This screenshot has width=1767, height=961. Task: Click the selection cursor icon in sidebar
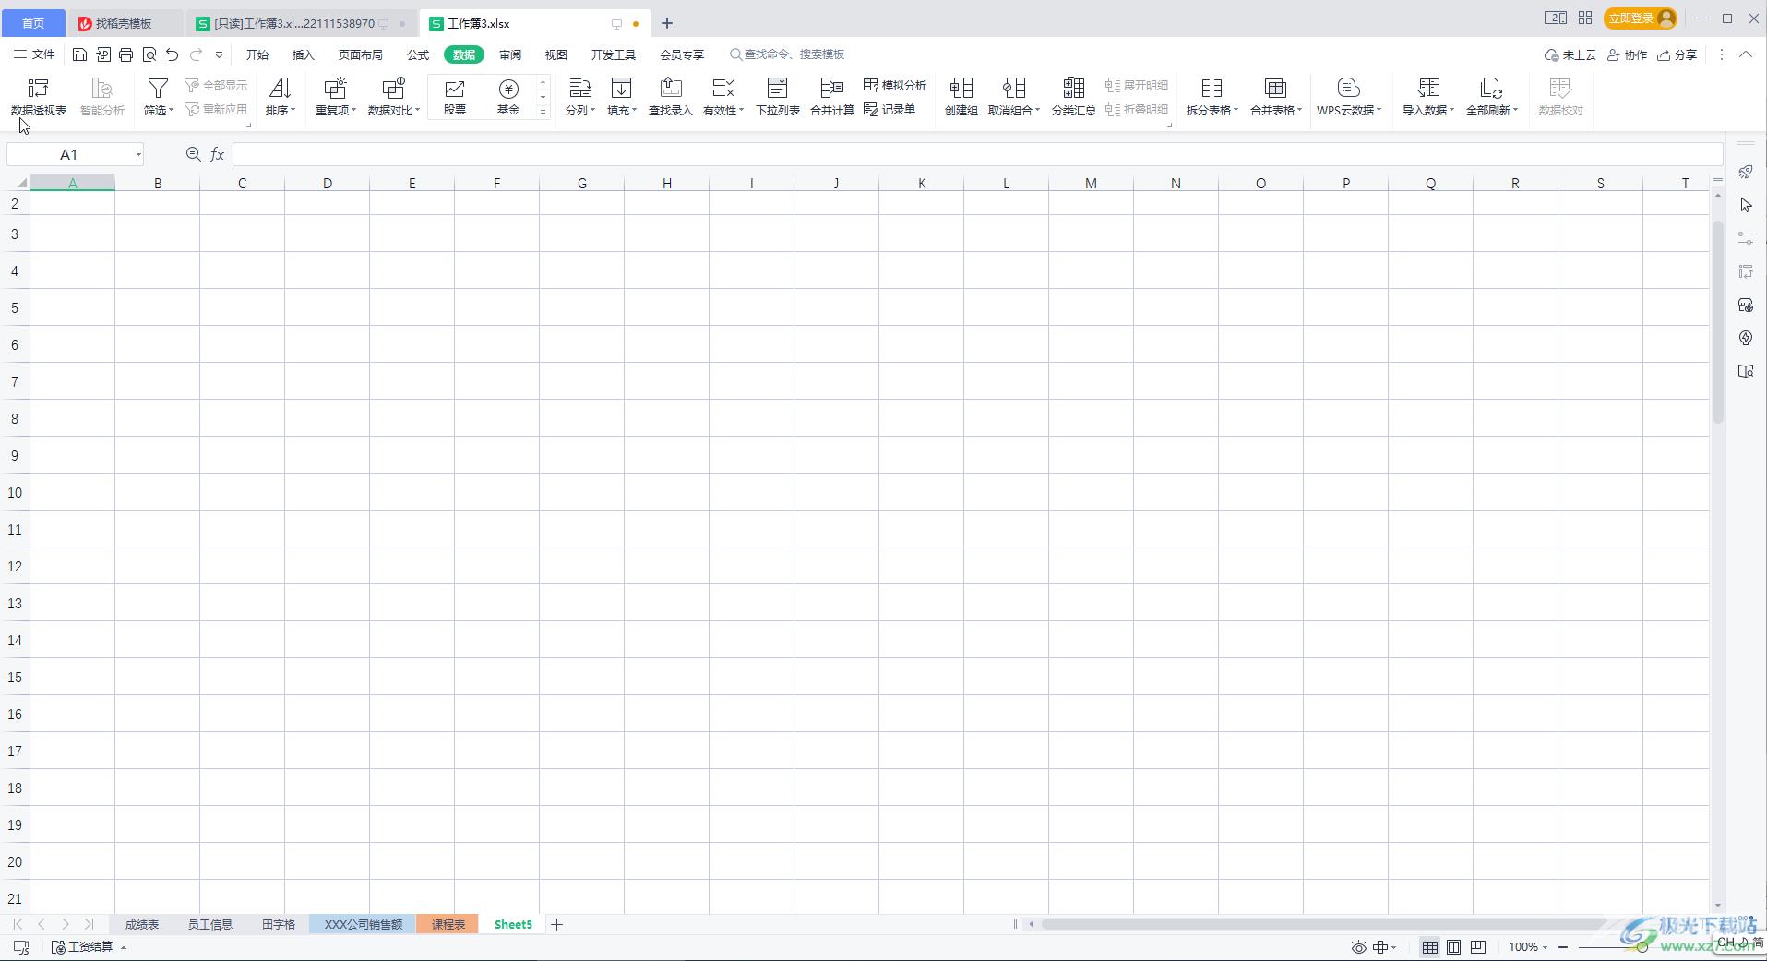coord(1746,205)
